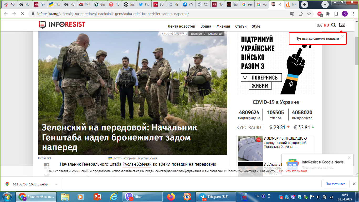The width and height of the screenshot is (359, 202).
Task: Launch Firefox from the taskbar
Action: pos(171,197)
